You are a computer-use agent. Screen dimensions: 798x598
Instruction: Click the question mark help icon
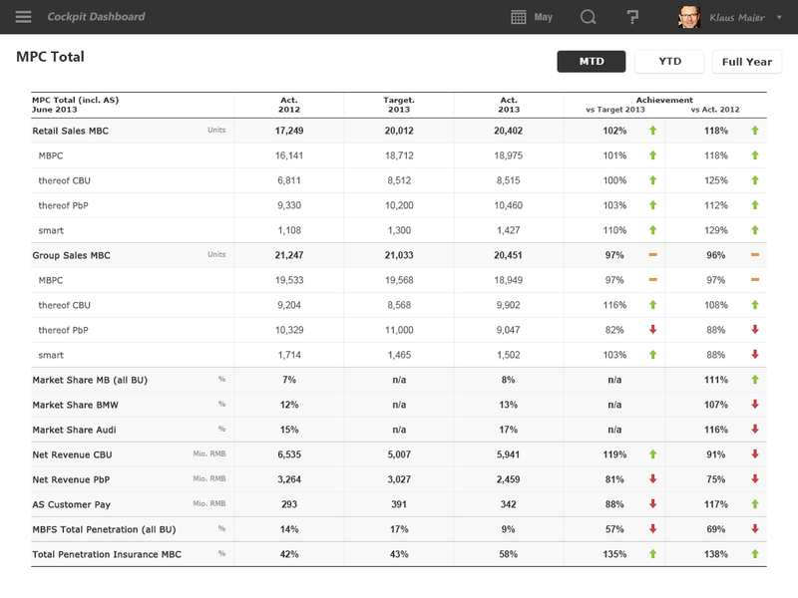632,17
